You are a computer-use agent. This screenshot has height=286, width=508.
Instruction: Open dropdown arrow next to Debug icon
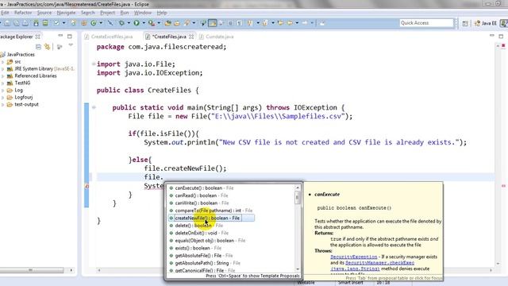[x=129, y=23]
